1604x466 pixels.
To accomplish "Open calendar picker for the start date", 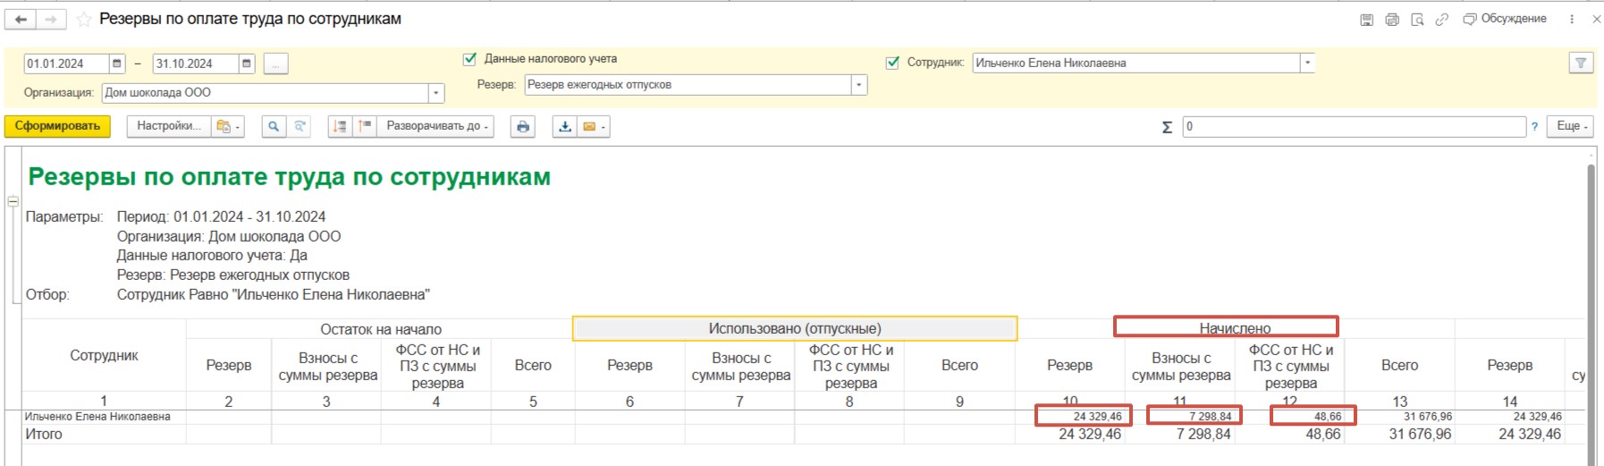I will tap(117, 64).
